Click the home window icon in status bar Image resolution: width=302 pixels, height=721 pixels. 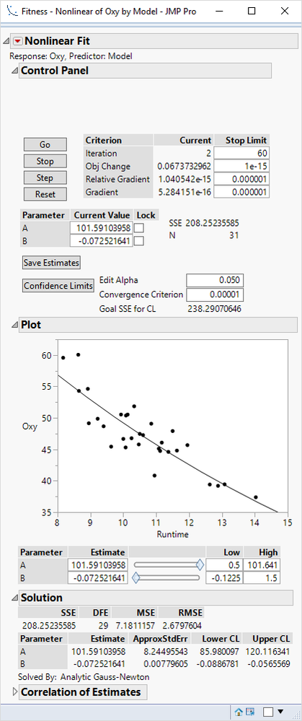click(x=239, y=712)
